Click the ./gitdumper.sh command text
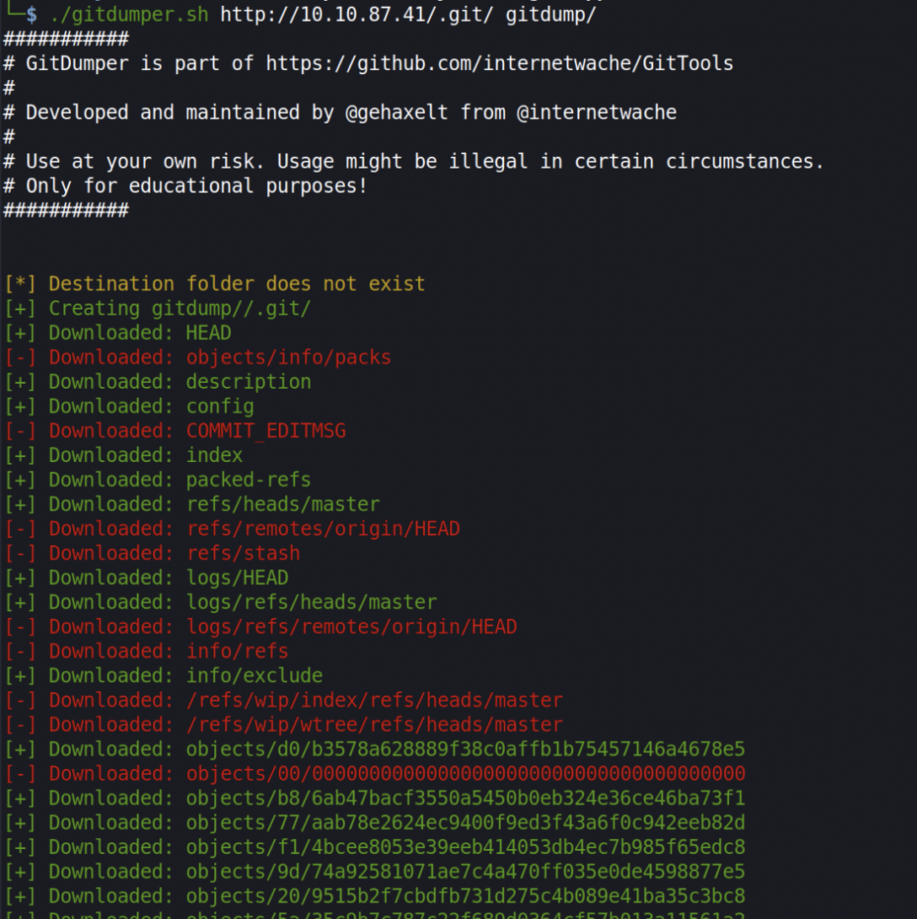Viewport: 917px width, 919px height. [x=129, y=14]
